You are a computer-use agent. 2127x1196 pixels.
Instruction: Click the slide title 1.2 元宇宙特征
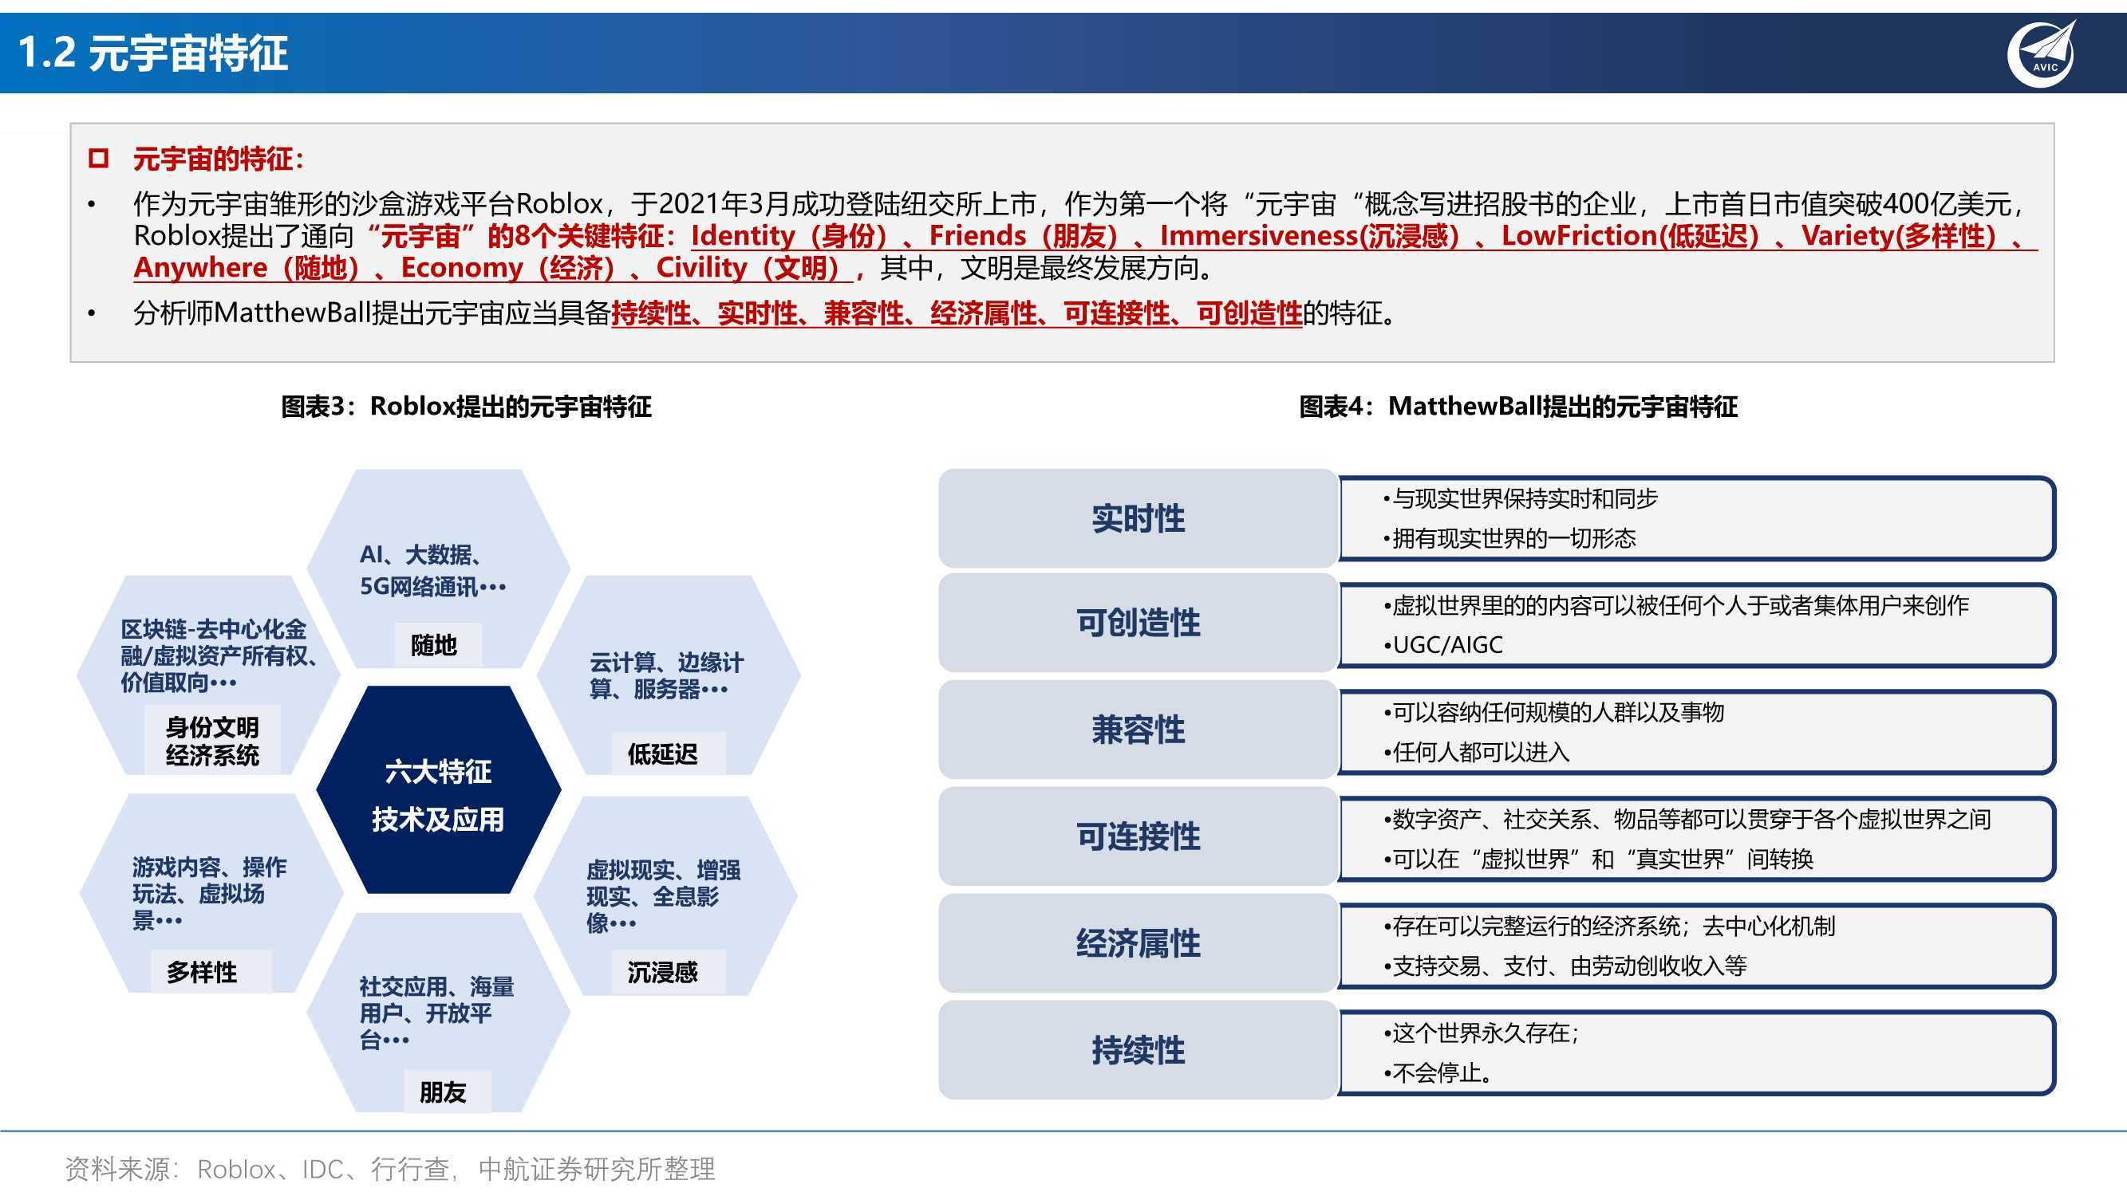pos(152,53)
